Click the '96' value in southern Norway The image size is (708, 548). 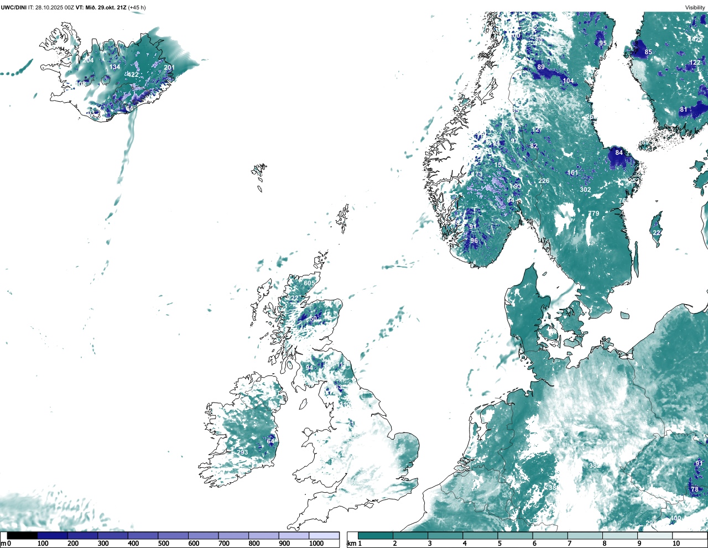click(474, 241)
